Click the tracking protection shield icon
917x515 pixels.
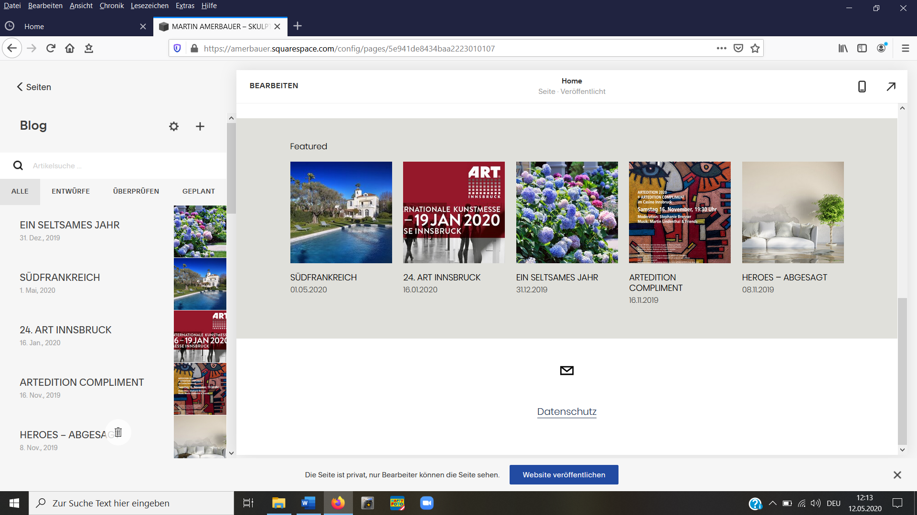[177, 48]
